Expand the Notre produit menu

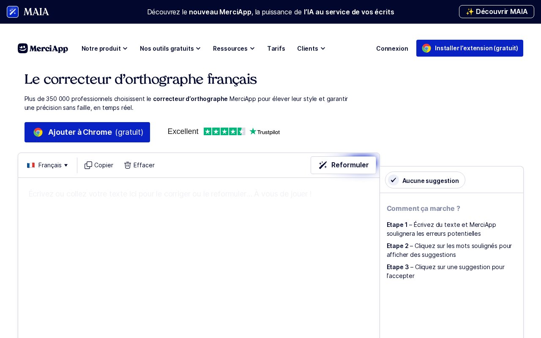[104, 49]
